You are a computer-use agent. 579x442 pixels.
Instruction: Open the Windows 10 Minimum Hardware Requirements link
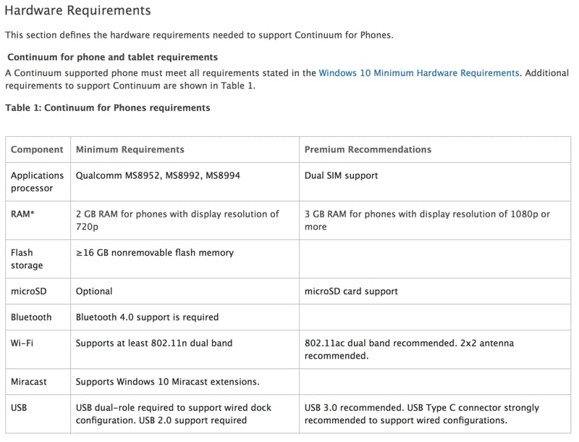click(418, 72)
